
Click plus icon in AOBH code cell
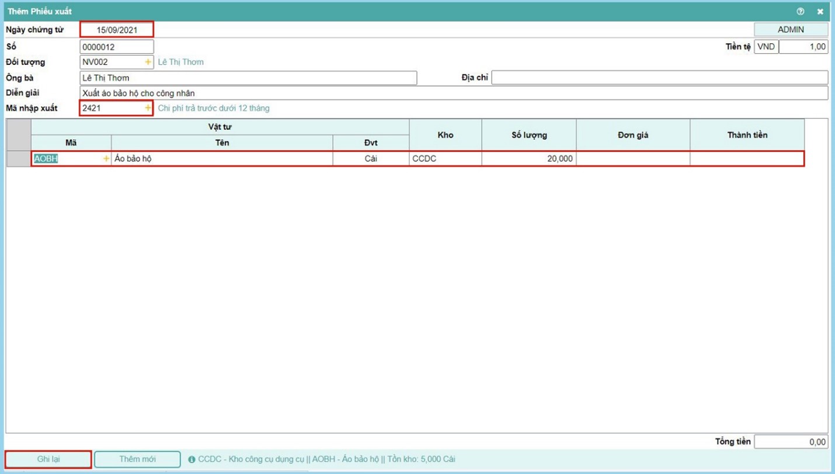point(106,158)
